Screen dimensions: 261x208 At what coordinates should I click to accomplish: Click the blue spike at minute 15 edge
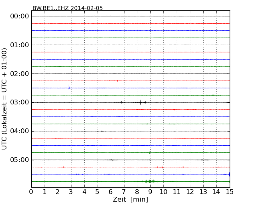tap(229, 174)
